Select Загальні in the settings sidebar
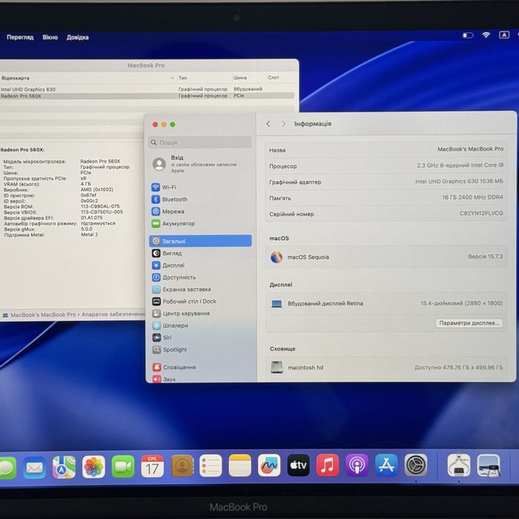Image resolution: width=519 pixels, height=519 pixels. point(200,241)
